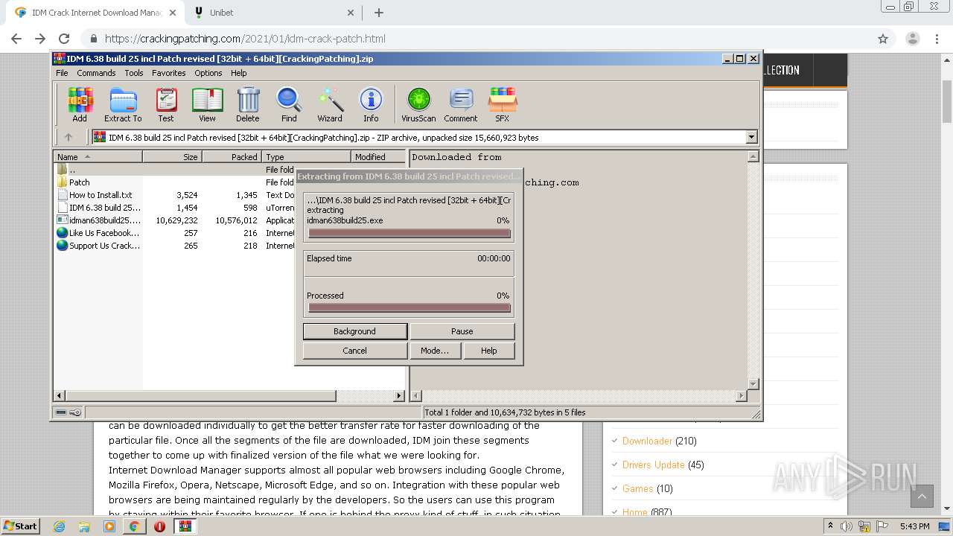Open Internet Explorer from the taskbar
Viewport: 953px width, 536px height.
point(59,526)
